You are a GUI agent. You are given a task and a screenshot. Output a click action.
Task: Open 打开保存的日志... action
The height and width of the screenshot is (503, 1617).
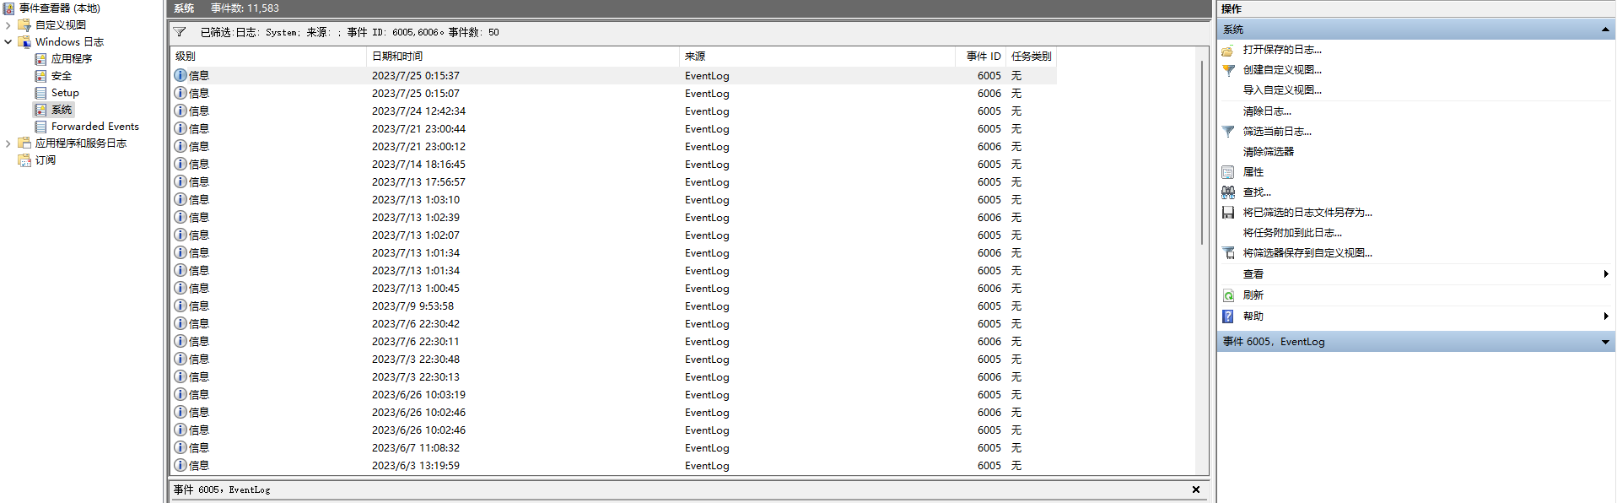point(1282,50)
